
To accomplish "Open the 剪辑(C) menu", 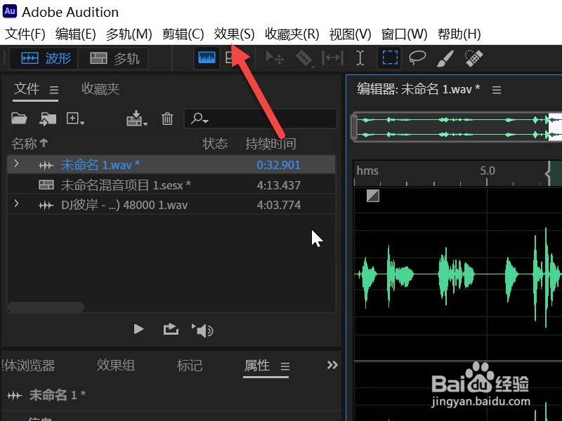I will coord(183,34).
